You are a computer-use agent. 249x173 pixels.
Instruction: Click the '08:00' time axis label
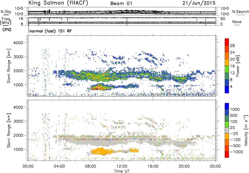click(91, 166)
